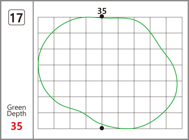
Task: Click the hole number 17 box
Action: click(17, 17)
